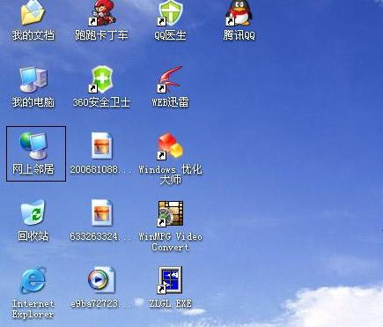Viewport: 383px width, 327px height.
Task: Click the 腾讯QQ label text
Action: (x=239, y=35)
